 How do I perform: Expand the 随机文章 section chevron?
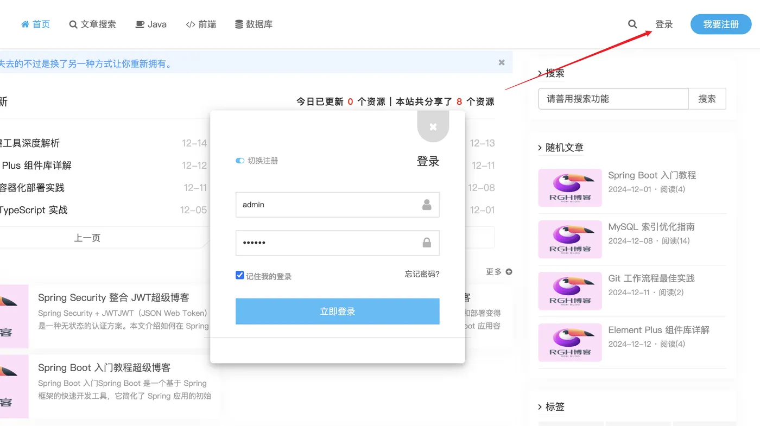tap(540, 148)
